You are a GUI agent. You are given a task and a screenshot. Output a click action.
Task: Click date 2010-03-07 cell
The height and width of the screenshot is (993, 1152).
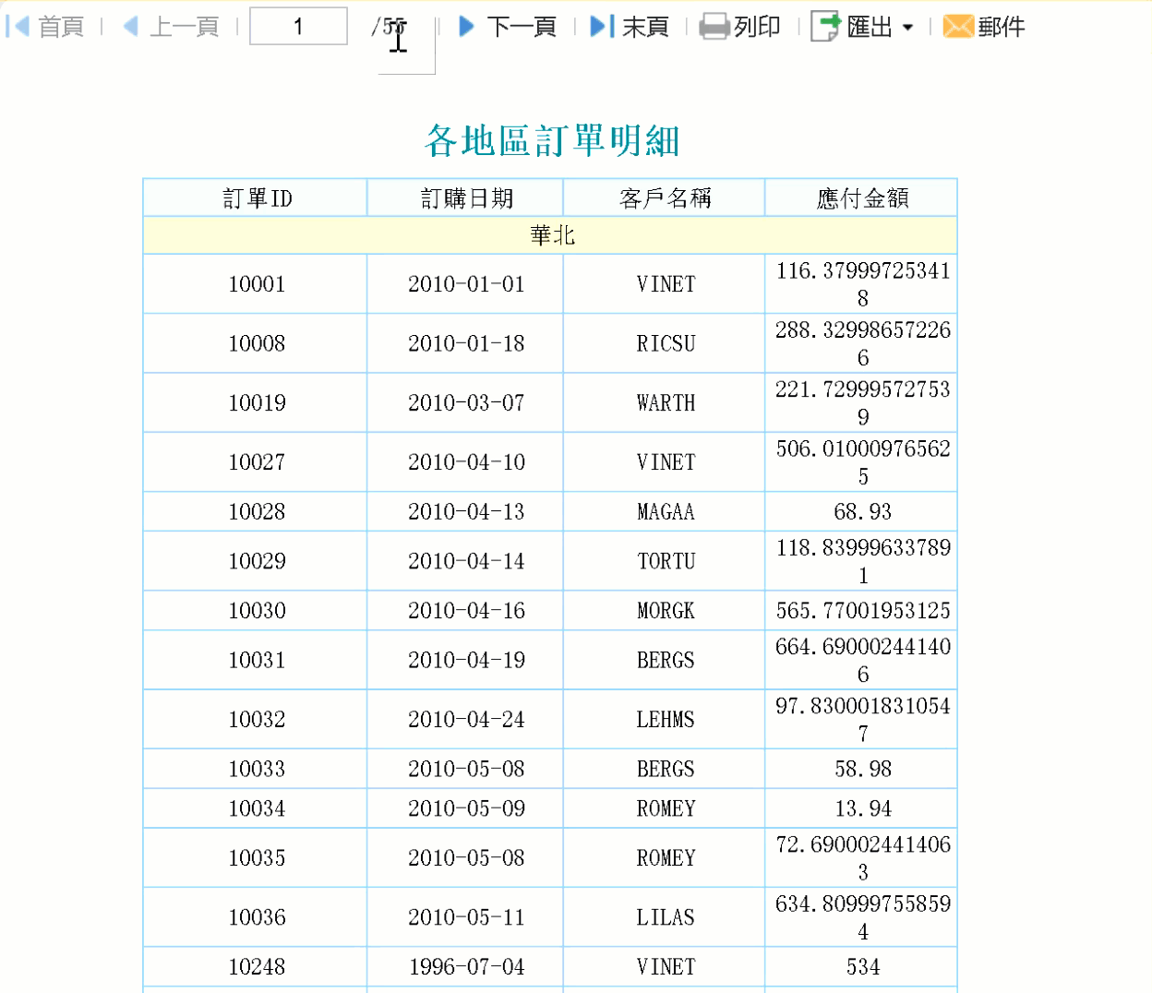coord(465,402)
